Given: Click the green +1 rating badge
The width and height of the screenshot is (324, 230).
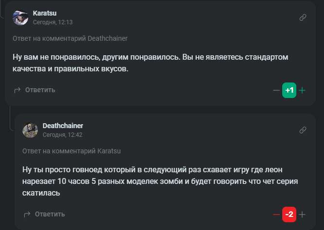Looking at the screenshot, I should pyautogui.click(x=290, y=90).
